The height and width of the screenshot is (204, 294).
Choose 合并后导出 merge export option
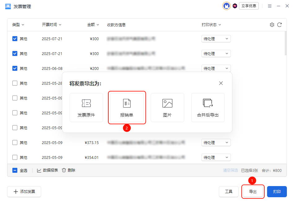tap(208, 107)
